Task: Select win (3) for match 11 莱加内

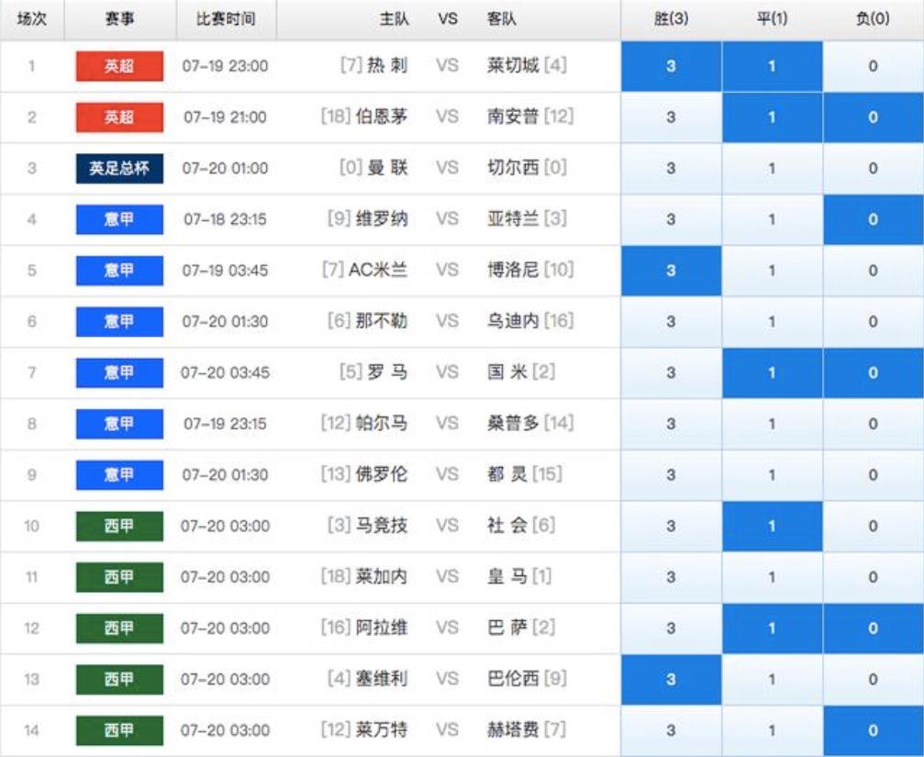Action: point(671,577)
